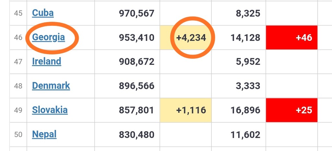Select the Nepal link
This screenshot has width=332, height=151.
coord(44,134)
